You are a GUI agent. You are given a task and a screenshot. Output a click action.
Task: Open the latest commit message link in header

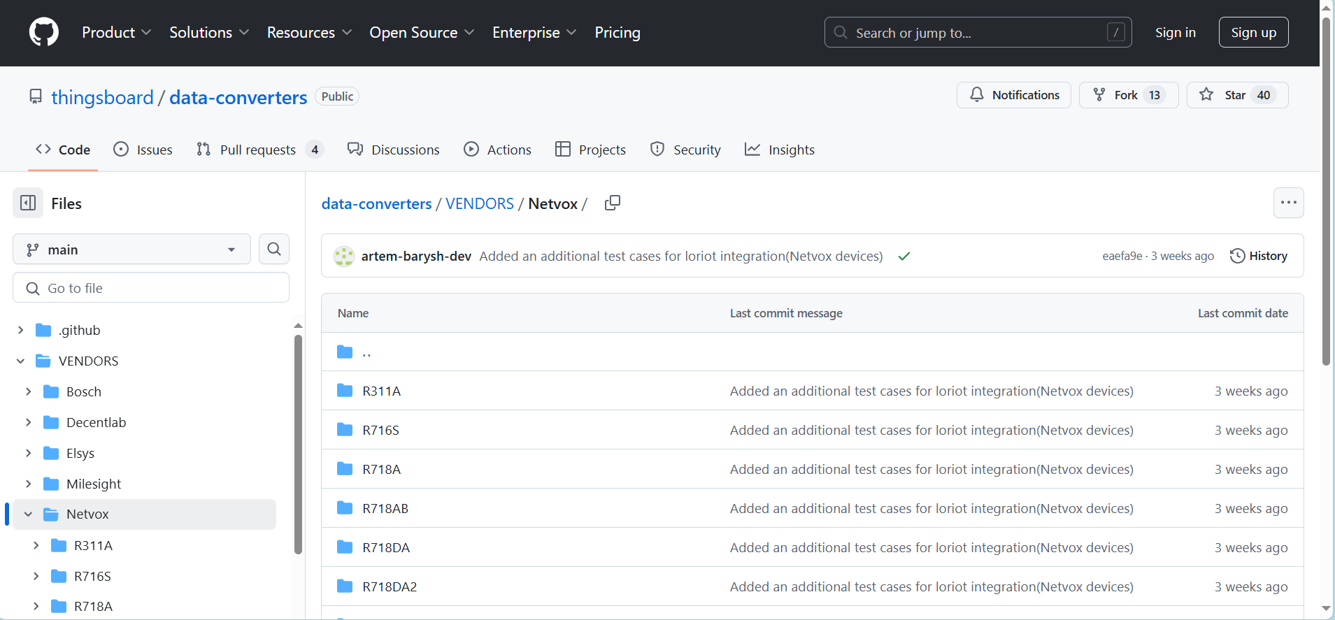point(681,256)
